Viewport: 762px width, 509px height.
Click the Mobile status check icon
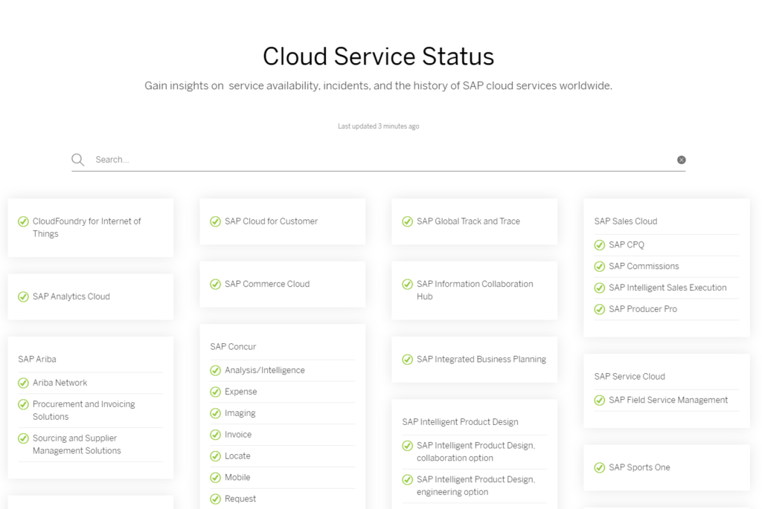pos(215,478)
